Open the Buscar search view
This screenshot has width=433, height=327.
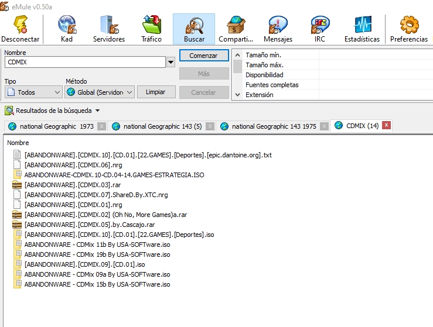coord(194,29)
